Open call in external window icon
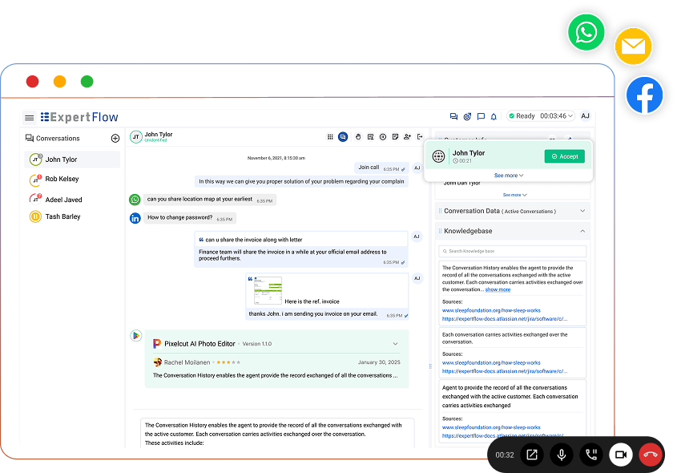 [532, 455]
